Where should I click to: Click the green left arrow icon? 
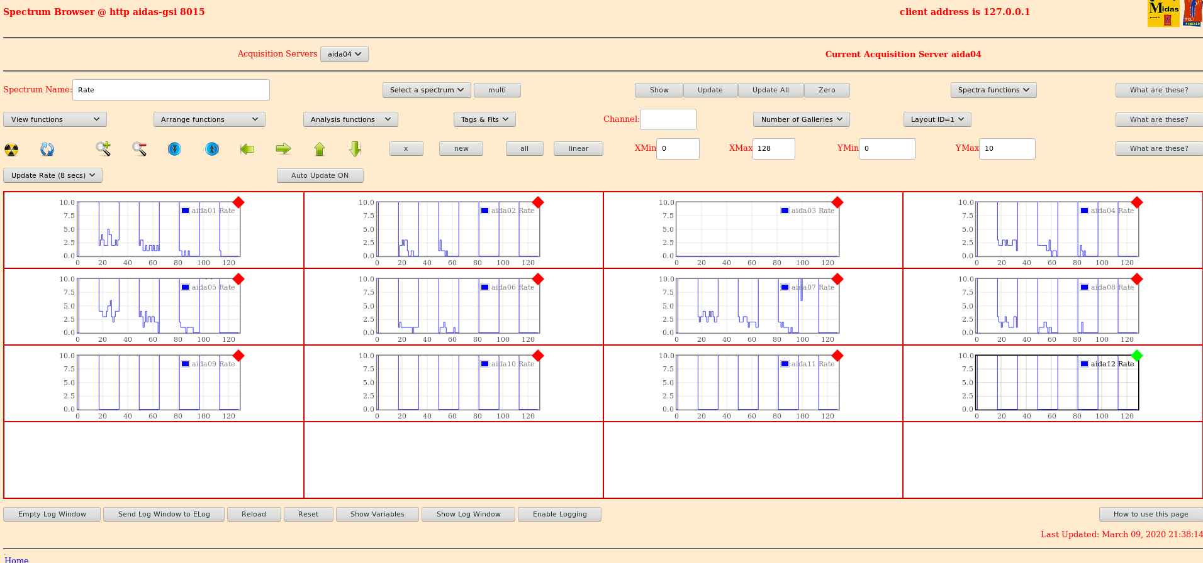(247, 149)
